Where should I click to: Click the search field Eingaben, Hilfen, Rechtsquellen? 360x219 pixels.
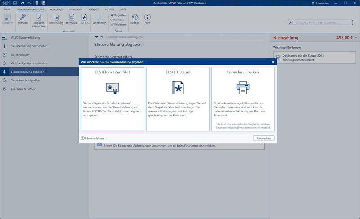(320, 22)
